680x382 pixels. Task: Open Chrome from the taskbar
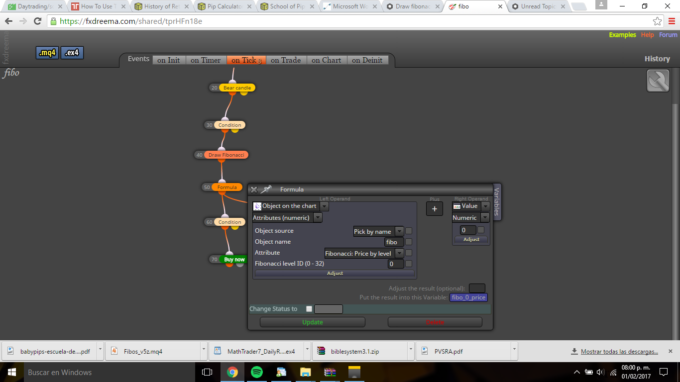(x=232, y=372)
